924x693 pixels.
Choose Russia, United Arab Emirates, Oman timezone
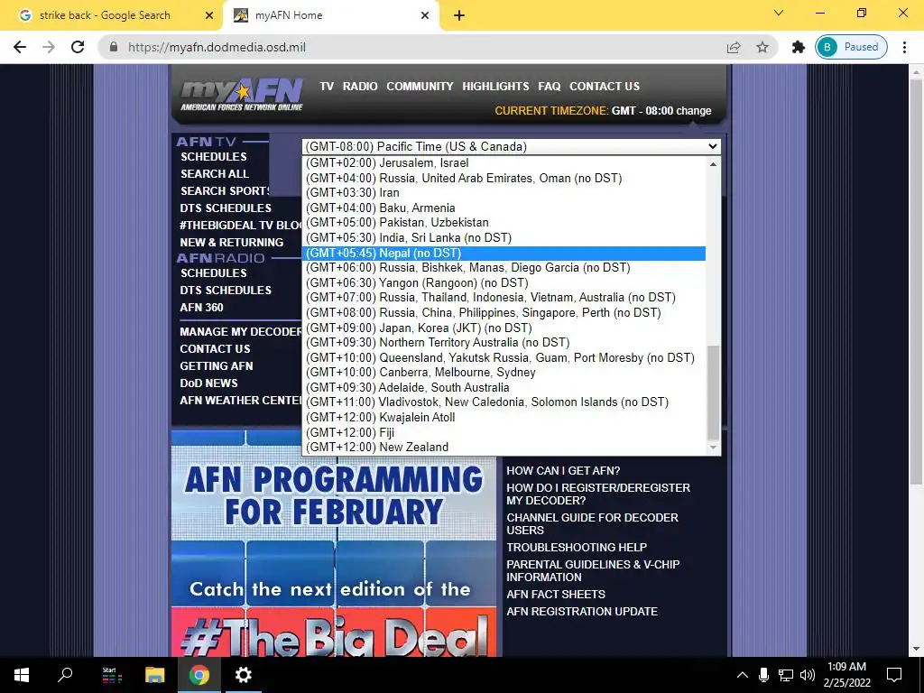tap(504, 178)
